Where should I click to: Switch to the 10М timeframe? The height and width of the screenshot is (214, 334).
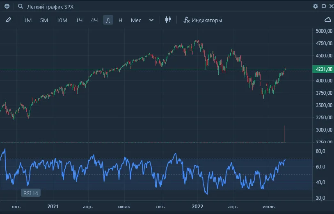pyautogui.click(x=62, y=20)
